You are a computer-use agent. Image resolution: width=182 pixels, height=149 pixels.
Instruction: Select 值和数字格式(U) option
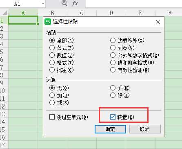click(113, 63)
